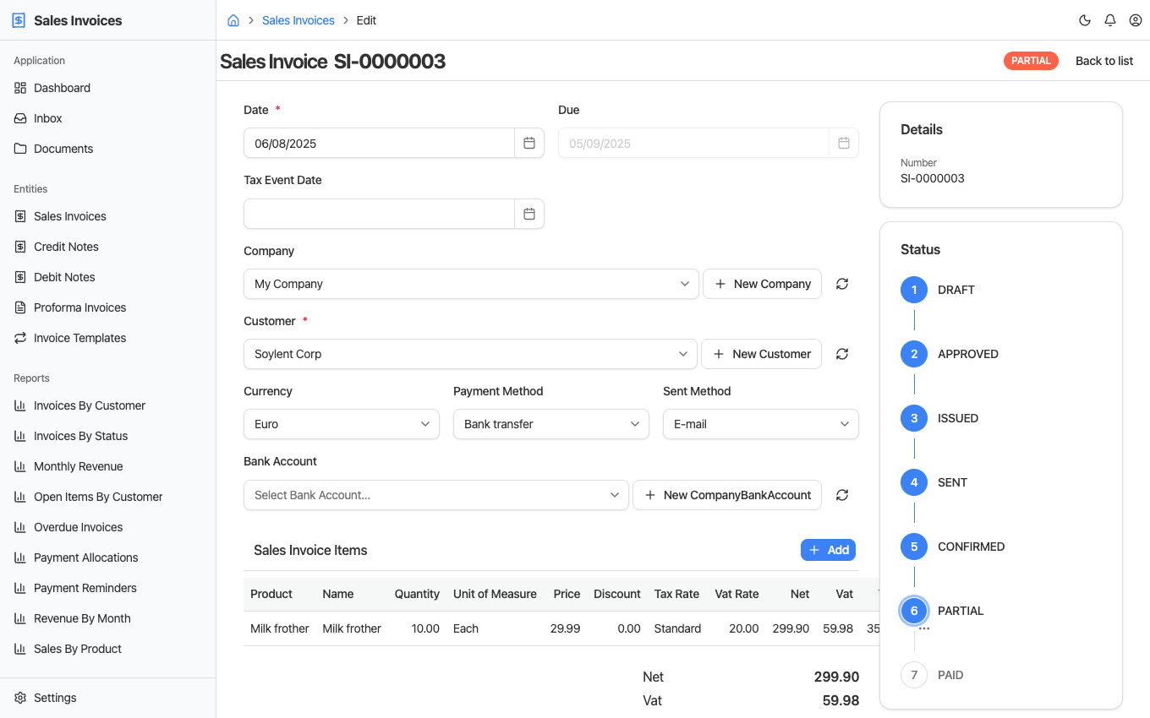1150x718 pixels.
Task: Open the Payment Method dropdown
Action: tap(551, 424)
